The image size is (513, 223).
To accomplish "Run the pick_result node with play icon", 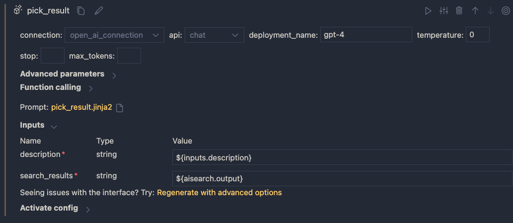I will (428, 10).
